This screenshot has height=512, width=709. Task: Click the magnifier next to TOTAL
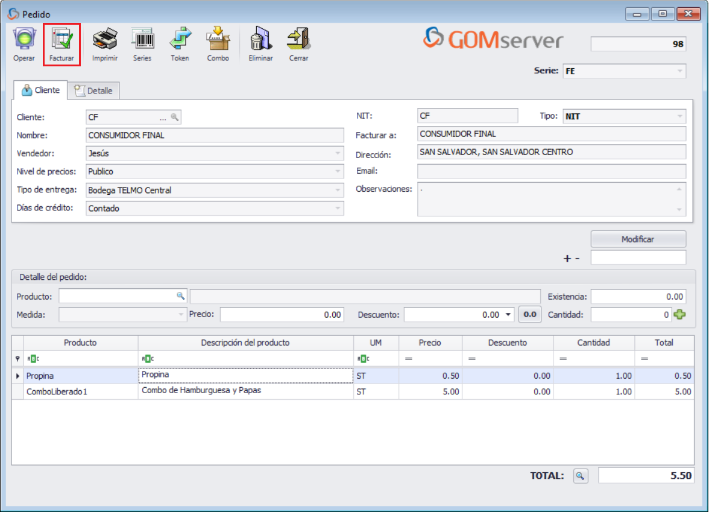click(x=579, y=476)
